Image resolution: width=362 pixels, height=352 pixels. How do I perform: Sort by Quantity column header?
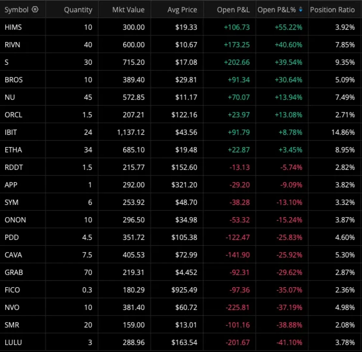(x=78, y=10)
